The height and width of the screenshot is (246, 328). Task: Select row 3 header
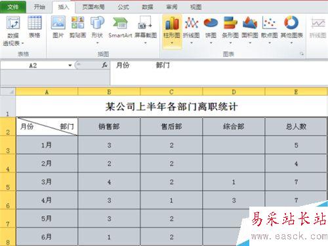pyautogui.click(x=8, y=145)
